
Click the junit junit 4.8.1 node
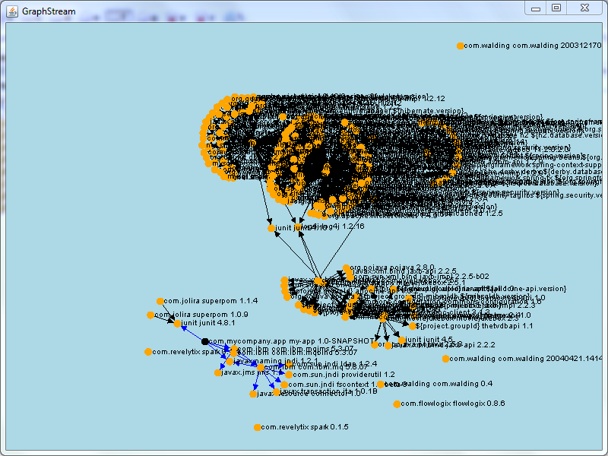[x=177, y=324]
